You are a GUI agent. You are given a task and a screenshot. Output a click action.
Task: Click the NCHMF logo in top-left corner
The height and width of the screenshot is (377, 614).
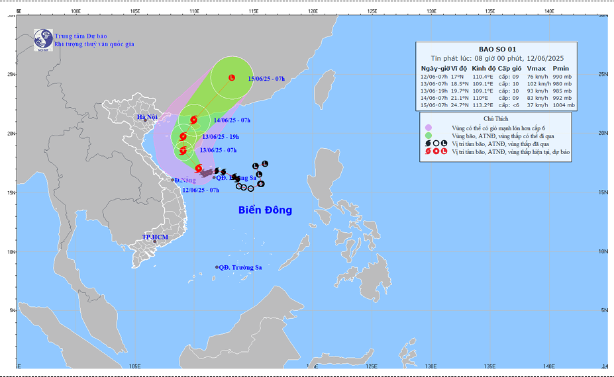pos(44,38)
